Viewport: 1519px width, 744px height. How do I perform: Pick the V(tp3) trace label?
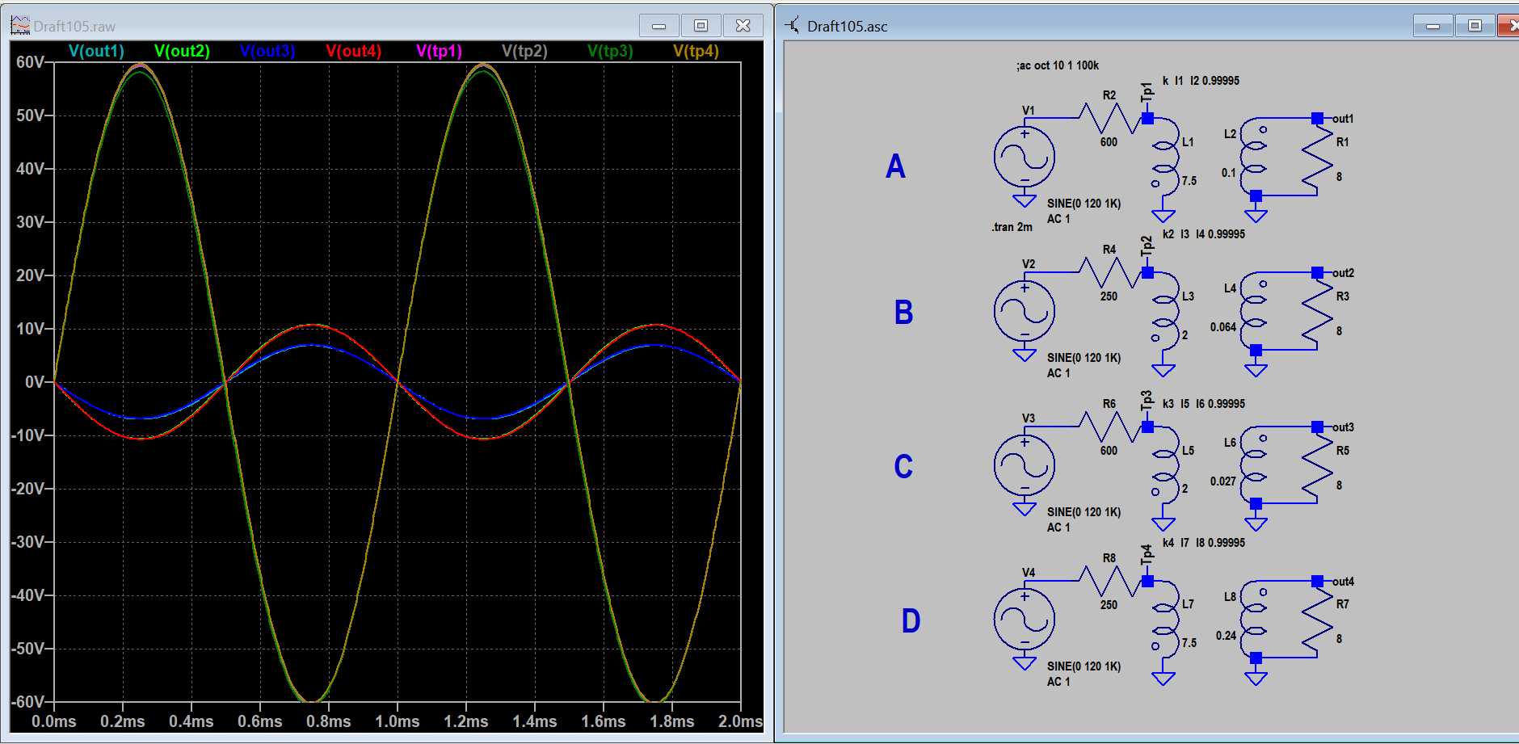[x=610, y=51]
